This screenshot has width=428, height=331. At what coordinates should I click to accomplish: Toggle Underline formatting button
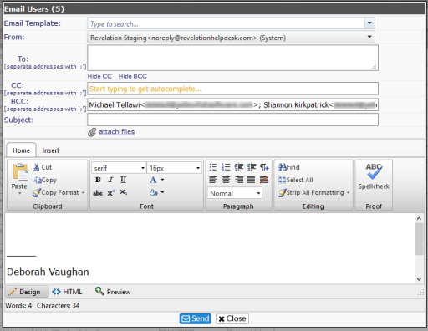pos(124,180)
